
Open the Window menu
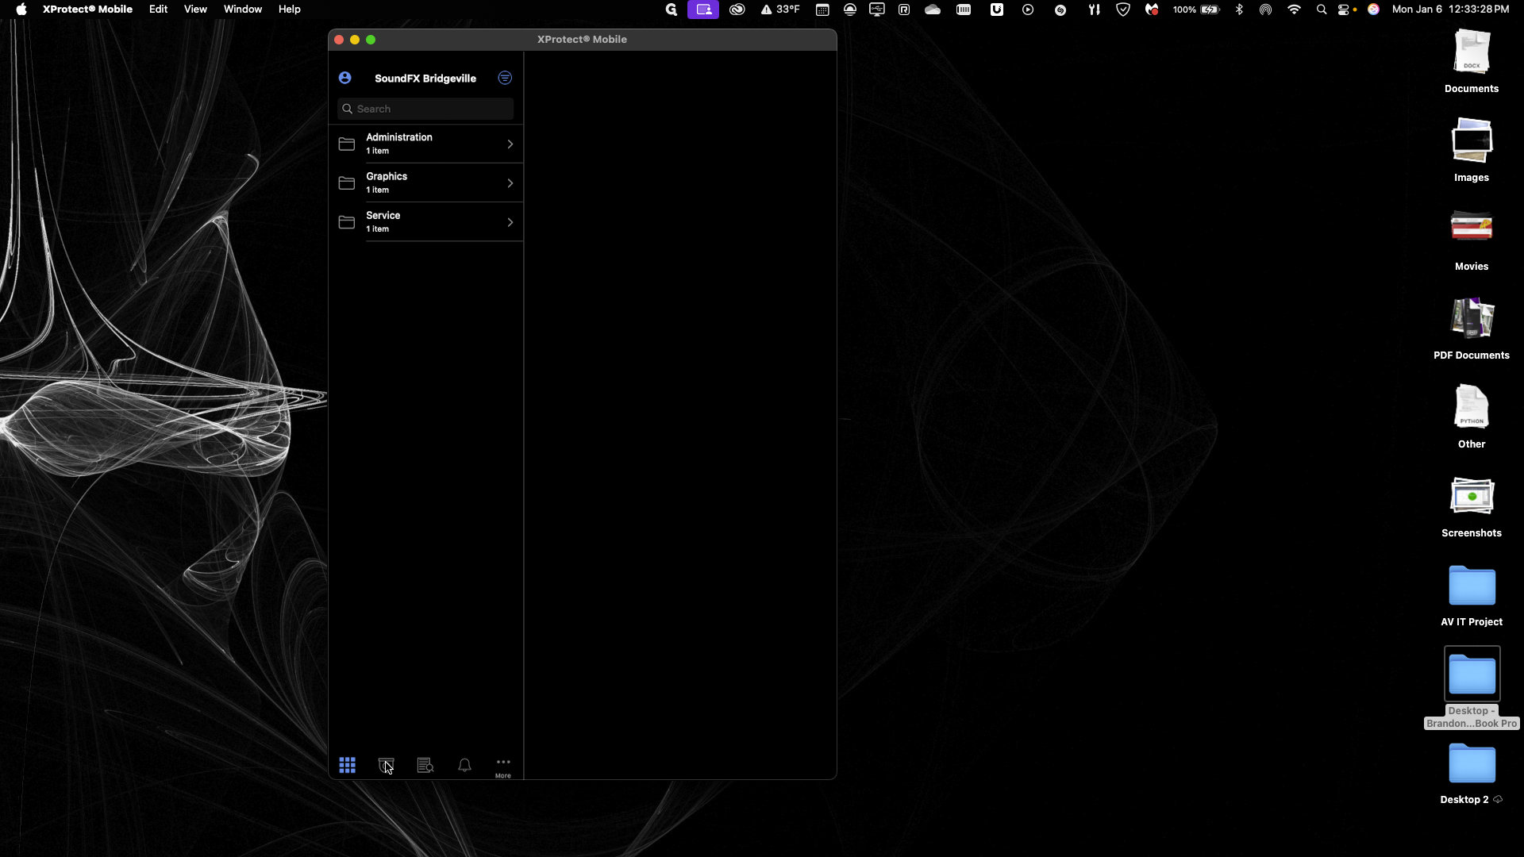(243, 10)
